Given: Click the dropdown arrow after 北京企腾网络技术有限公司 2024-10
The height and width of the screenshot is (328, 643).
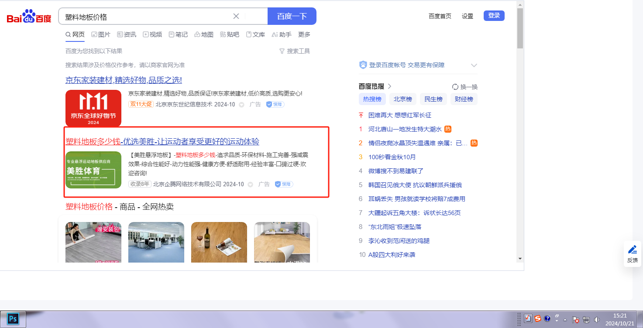Looking at the screenshot, I should [250, 184].
